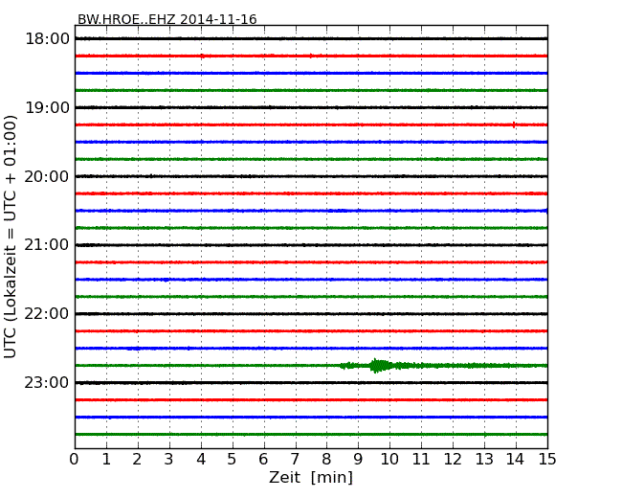Select the 22:00 time label

tap(47, 314)
